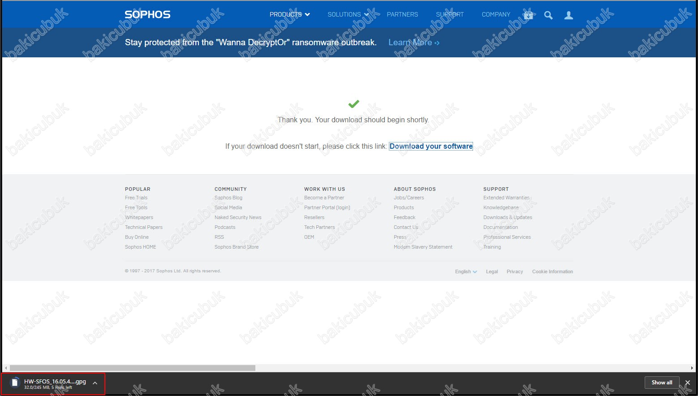This screenshot has width=698, height=396.
Task: Expand the PRODUCTS menu
Action: coord(290,14)
